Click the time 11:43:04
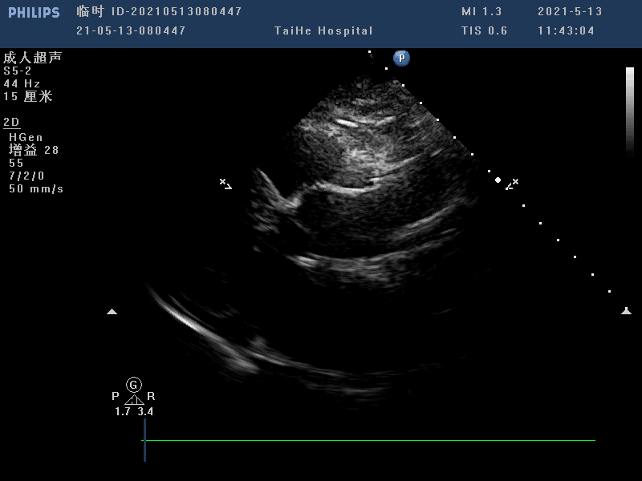 coord(566,30)
